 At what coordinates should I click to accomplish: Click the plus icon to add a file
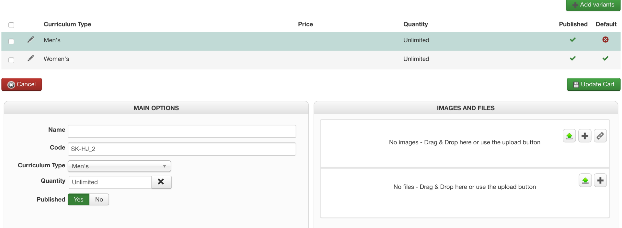(600, 181)
